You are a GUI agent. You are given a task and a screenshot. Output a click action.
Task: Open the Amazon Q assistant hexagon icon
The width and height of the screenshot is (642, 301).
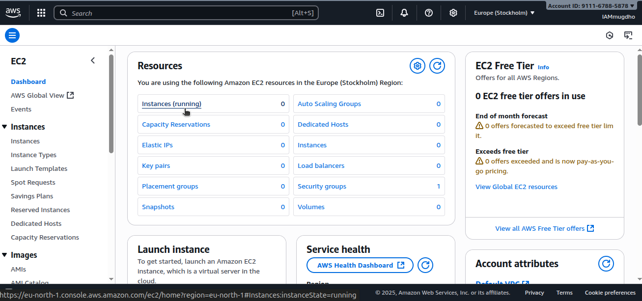click(609, 35)
